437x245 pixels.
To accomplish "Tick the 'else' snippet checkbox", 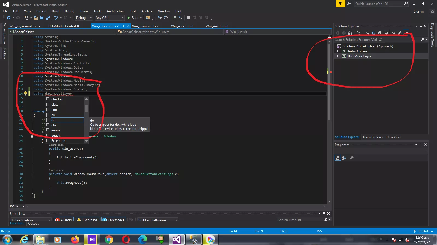I will (x=48, y=125).
